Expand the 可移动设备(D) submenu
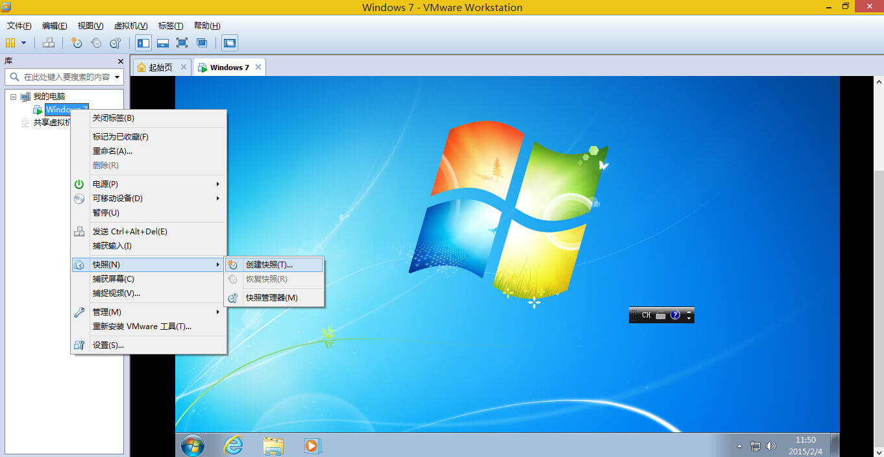This screenshot has height=457, width=884. [x=149, y=199]
